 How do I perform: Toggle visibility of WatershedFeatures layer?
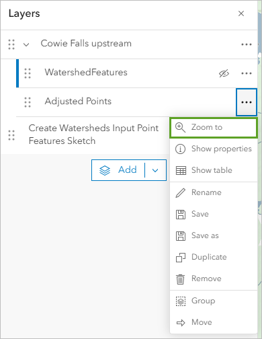(224, 73)
